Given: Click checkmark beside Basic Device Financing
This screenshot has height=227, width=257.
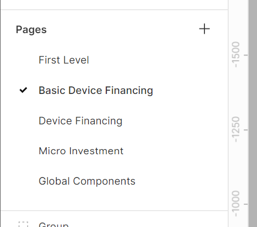Looking at the screenshot, I should click(x=23, y=90).
